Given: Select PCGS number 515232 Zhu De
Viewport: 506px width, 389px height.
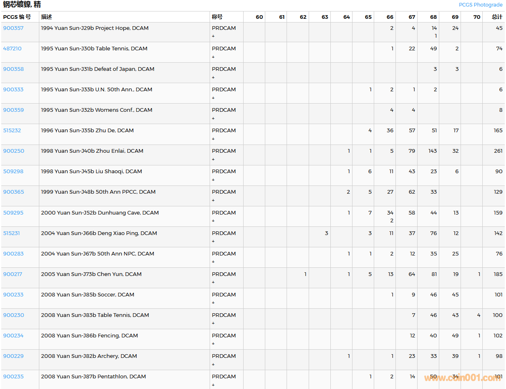Looking at the screenshot, I should point(12,131).
